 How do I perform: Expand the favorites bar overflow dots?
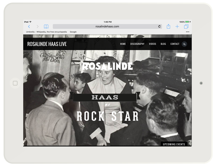tap(187, 32)
